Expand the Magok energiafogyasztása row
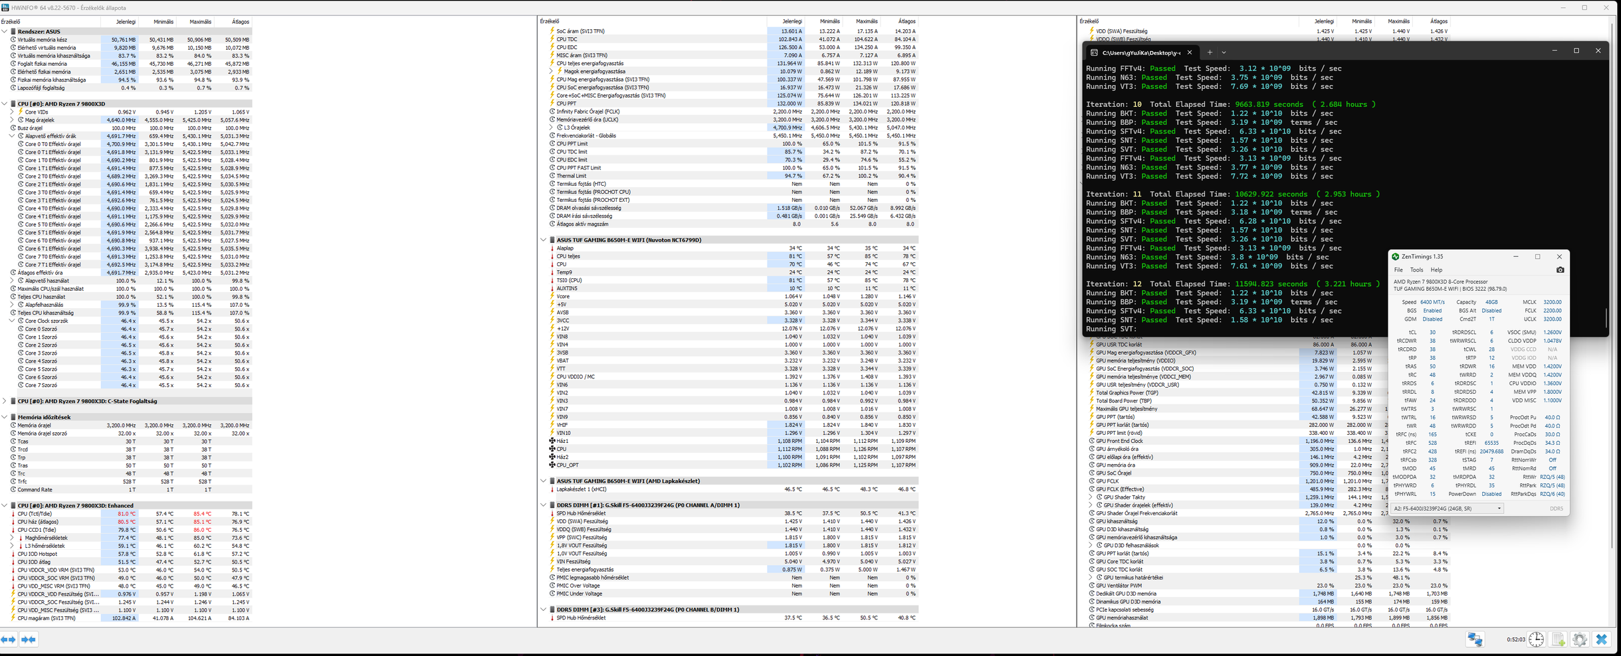Image resolution: width=1621 pixels, height=656 pixels. coord(551,72)
